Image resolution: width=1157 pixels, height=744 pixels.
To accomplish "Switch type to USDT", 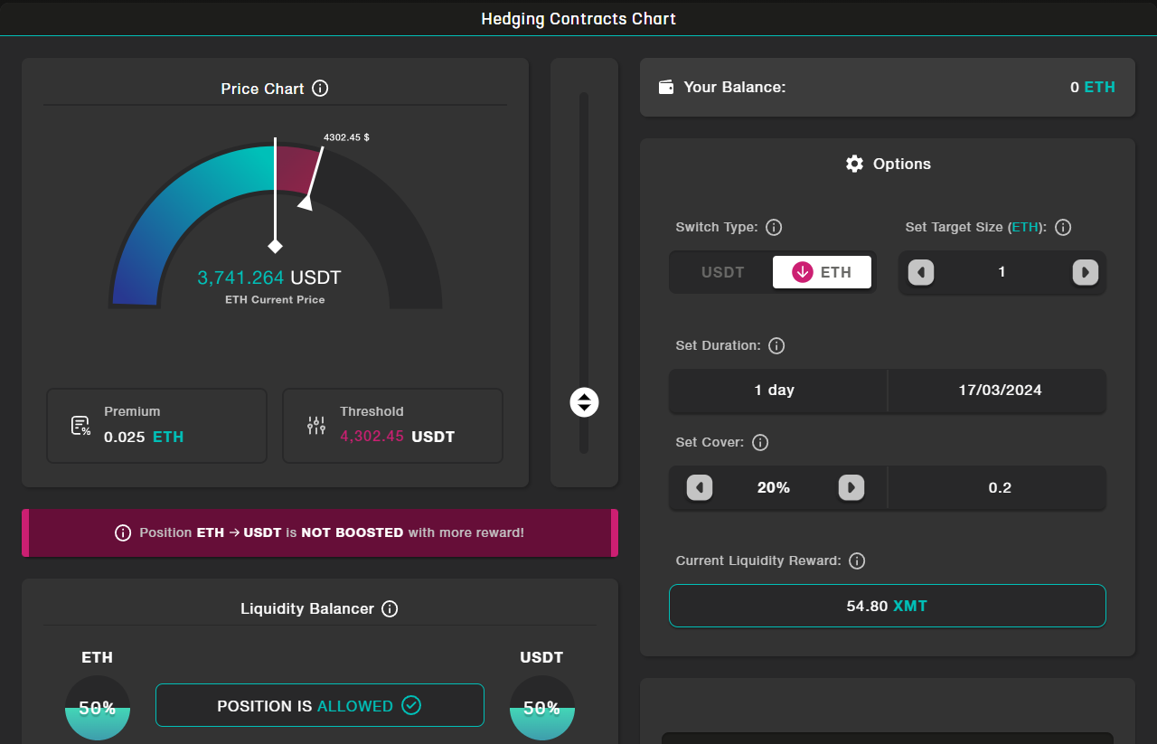I will tap(722, 272).
